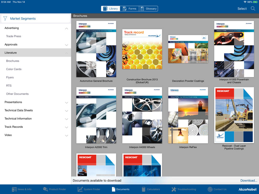Select Color Cards in the sidebar
The height and width of the screenshot is (194, 259).
(x=14, y=69)
